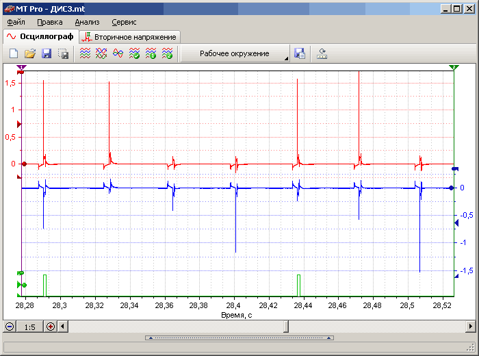This screenshot has width=479, height=356.
Task: Select the Осциллограф tab
Action: point(40,36)
